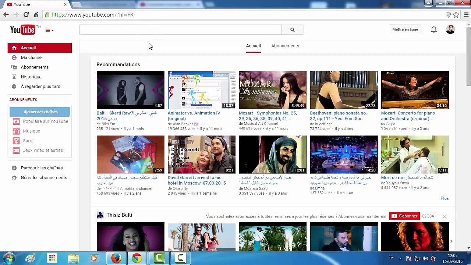Open the Animator vs. Animation IV thumbnail

(201, 90)
